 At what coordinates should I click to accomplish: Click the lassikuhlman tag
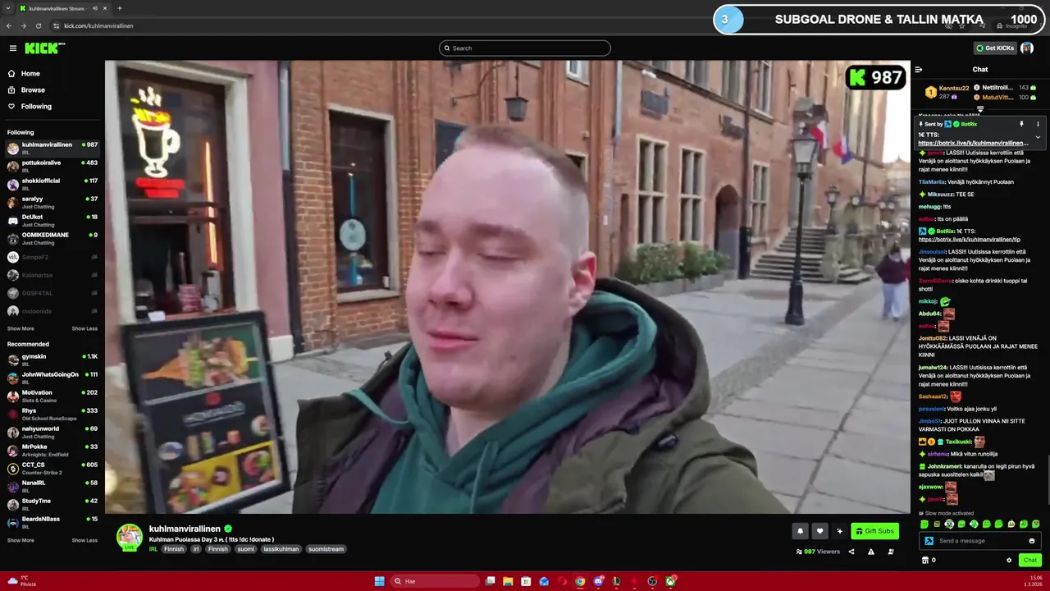[281, 549]
